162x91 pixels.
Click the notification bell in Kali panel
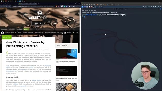tap(153, 7)
